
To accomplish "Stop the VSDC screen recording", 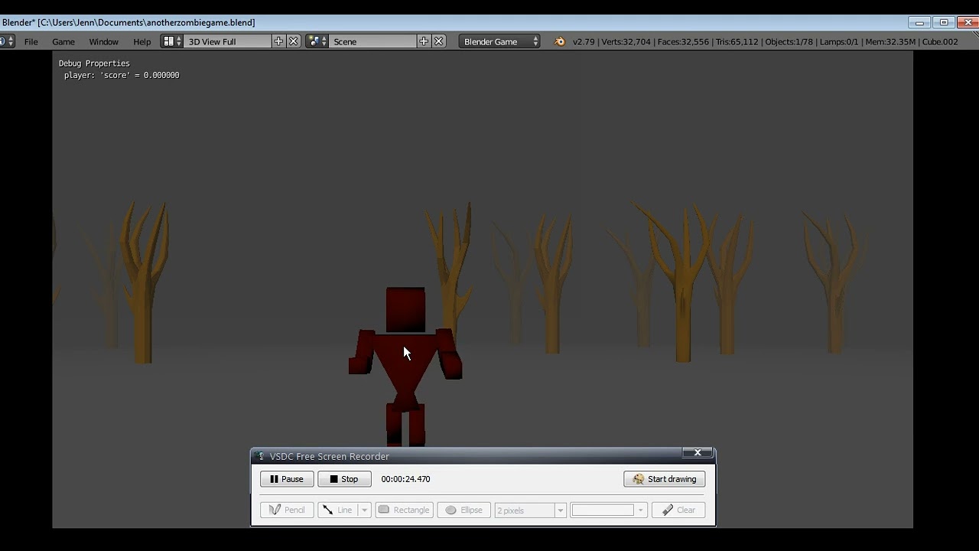I will click(344, 479).
